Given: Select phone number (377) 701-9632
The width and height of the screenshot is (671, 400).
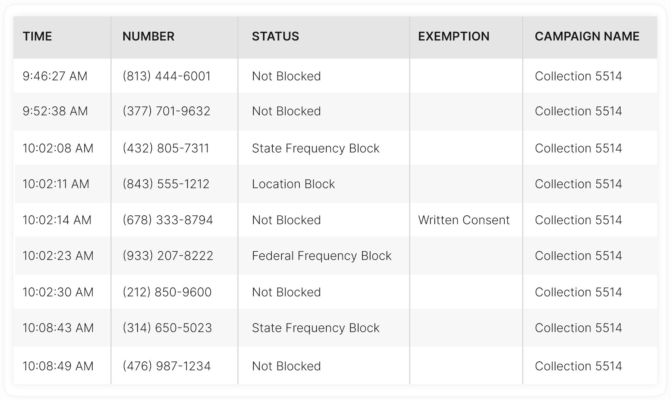Looking at the screenshot, I should click(166, 111).
